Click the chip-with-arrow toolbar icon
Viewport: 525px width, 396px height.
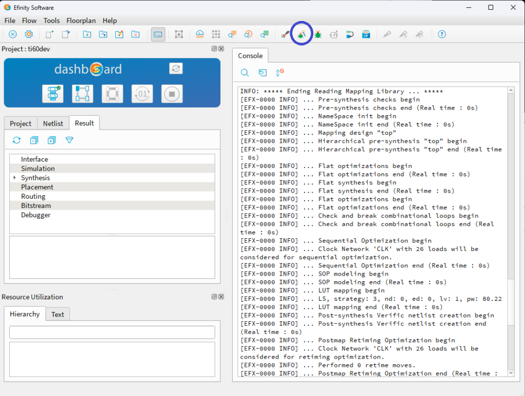pyautogui.click(x=350, y=34)
